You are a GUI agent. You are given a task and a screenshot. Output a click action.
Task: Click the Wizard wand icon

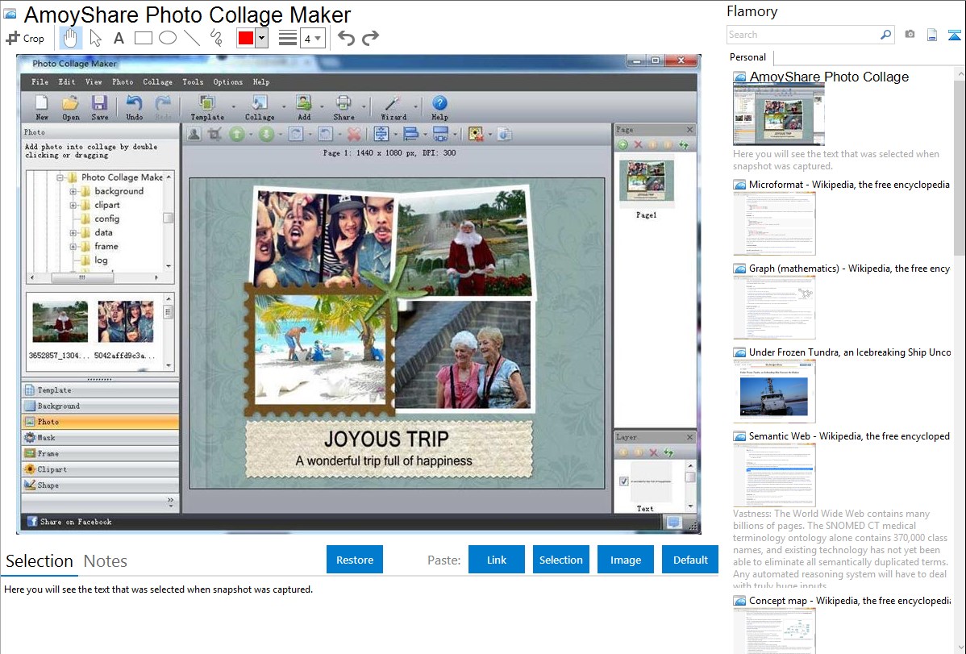(393, 107)
